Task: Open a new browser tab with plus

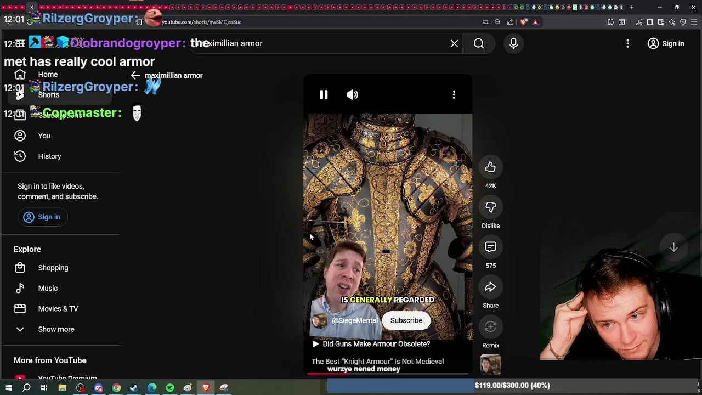Action: [x=631, y=8]
